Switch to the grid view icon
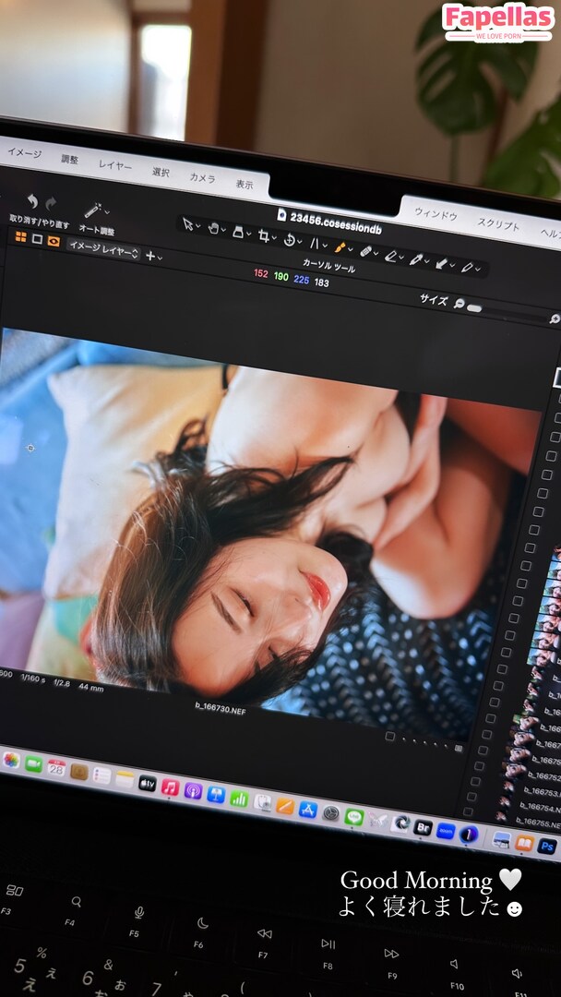The image size is (561, 997). click(20, 237)
